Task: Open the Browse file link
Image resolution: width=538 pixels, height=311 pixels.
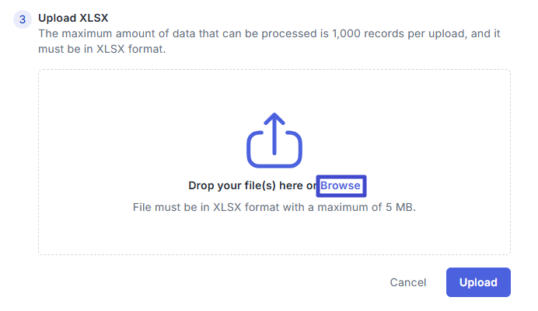Action: pyautogui.click(x=341, y=186)
